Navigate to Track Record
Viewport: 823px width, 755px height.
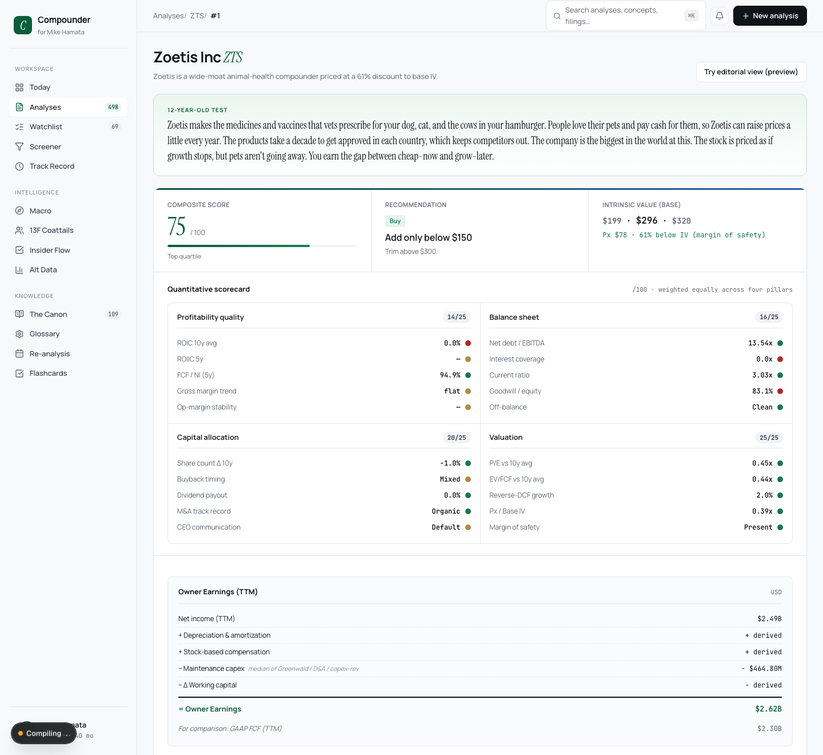(68, 166)
